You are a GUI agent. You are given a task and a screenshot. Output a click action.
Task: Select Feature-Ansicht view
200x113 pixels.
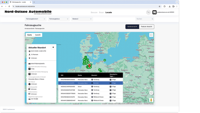146,27
